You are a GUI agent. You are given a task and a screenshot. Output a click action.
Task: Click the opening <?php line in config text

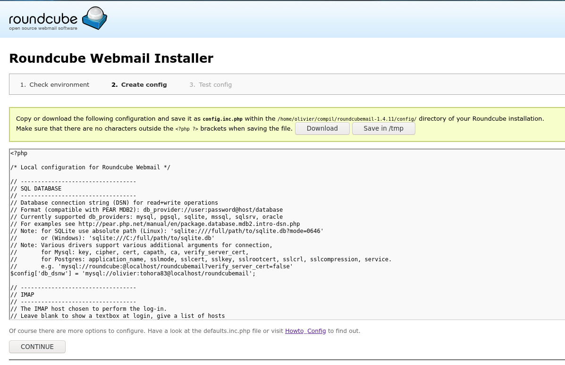coord(19,153)
